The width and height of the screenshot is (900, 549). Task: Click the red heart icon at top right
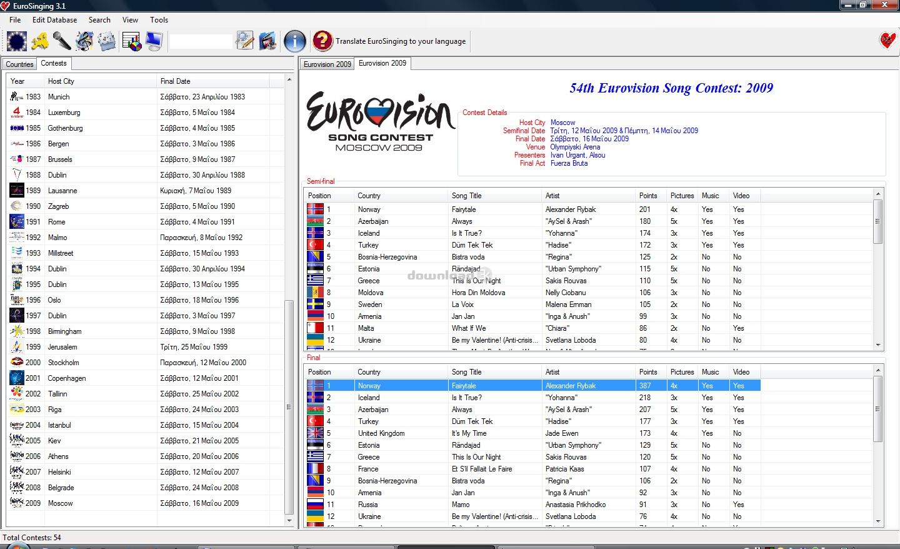[887, 40]
